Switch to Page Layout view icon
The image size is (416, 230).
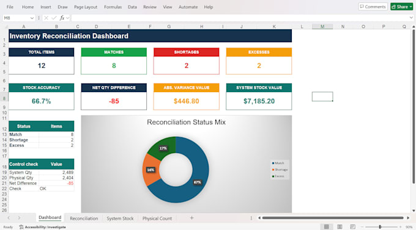(x=340, y=227)
